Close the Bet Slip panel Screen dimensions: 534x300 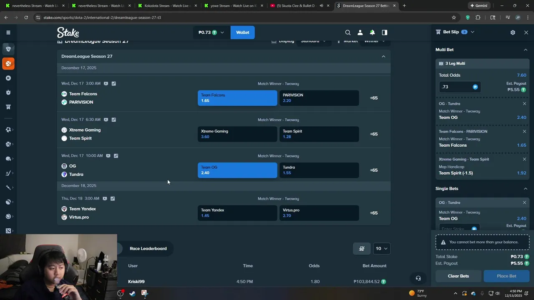(526, 32)
